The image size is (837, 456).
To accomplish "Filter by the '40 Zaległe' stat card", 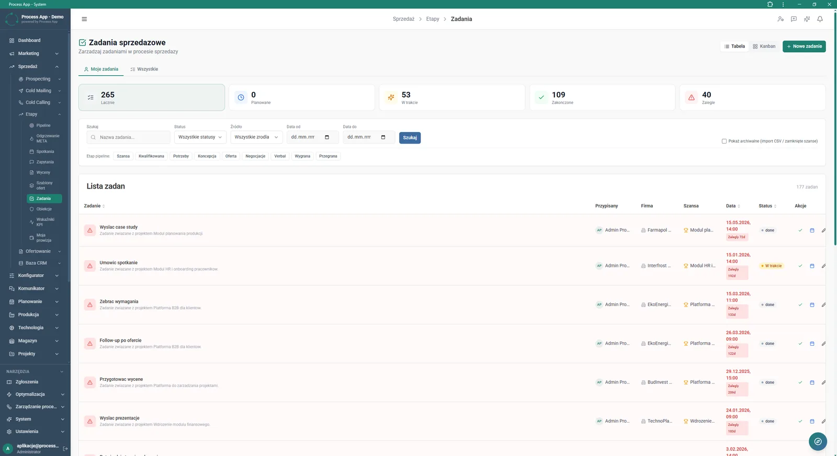I will pos(752,98).
